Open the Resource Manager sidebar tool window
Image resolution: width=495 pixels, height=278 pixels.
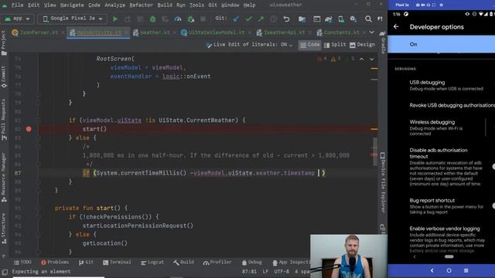[4, 178]
